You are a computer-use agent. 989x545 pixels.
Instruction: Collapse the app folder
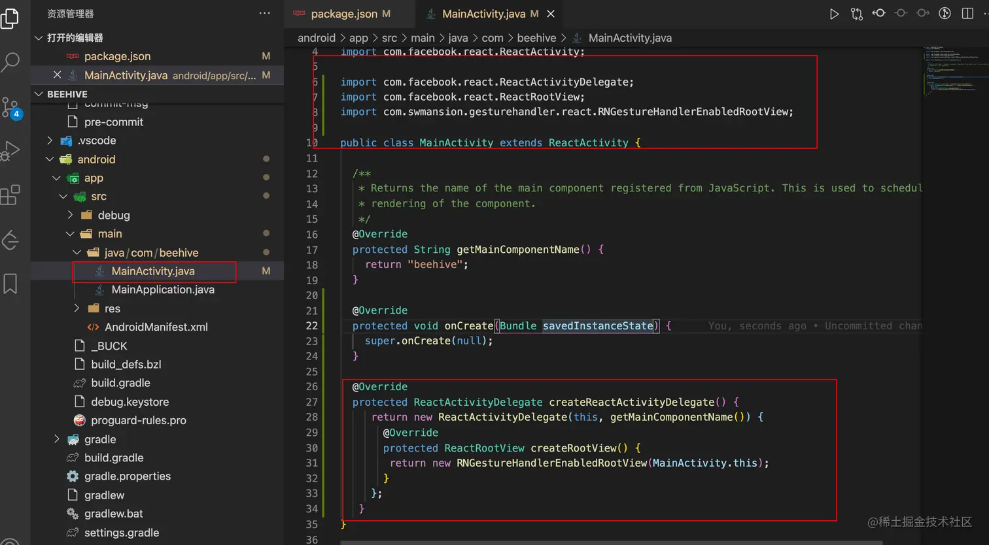click(57, 178)
